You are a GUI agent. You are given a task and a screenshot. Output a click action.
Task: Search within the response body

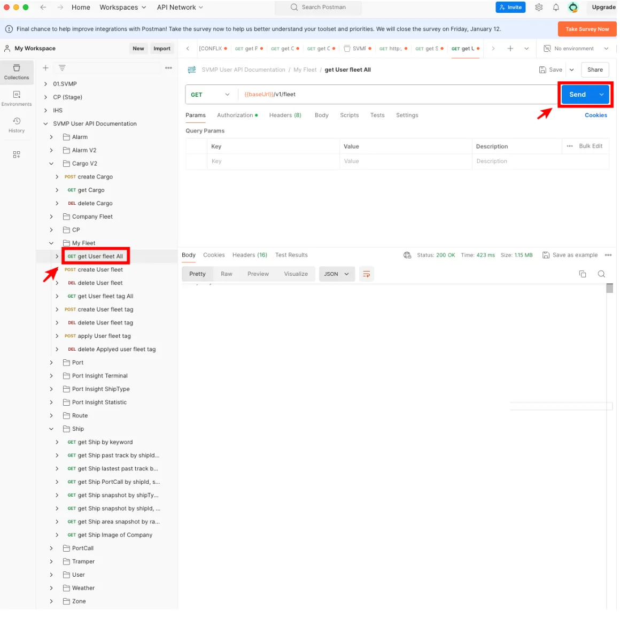(602, 275)
